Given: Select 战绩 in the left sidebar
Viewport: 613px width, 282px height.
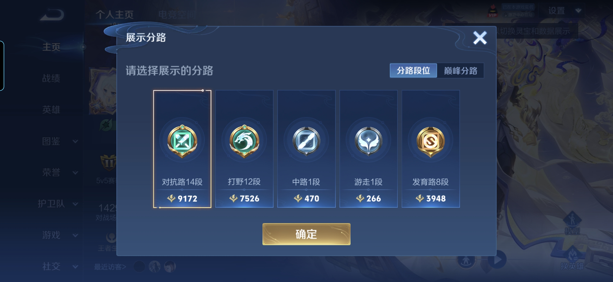Looking at the screenshot, I should [51, 78].
